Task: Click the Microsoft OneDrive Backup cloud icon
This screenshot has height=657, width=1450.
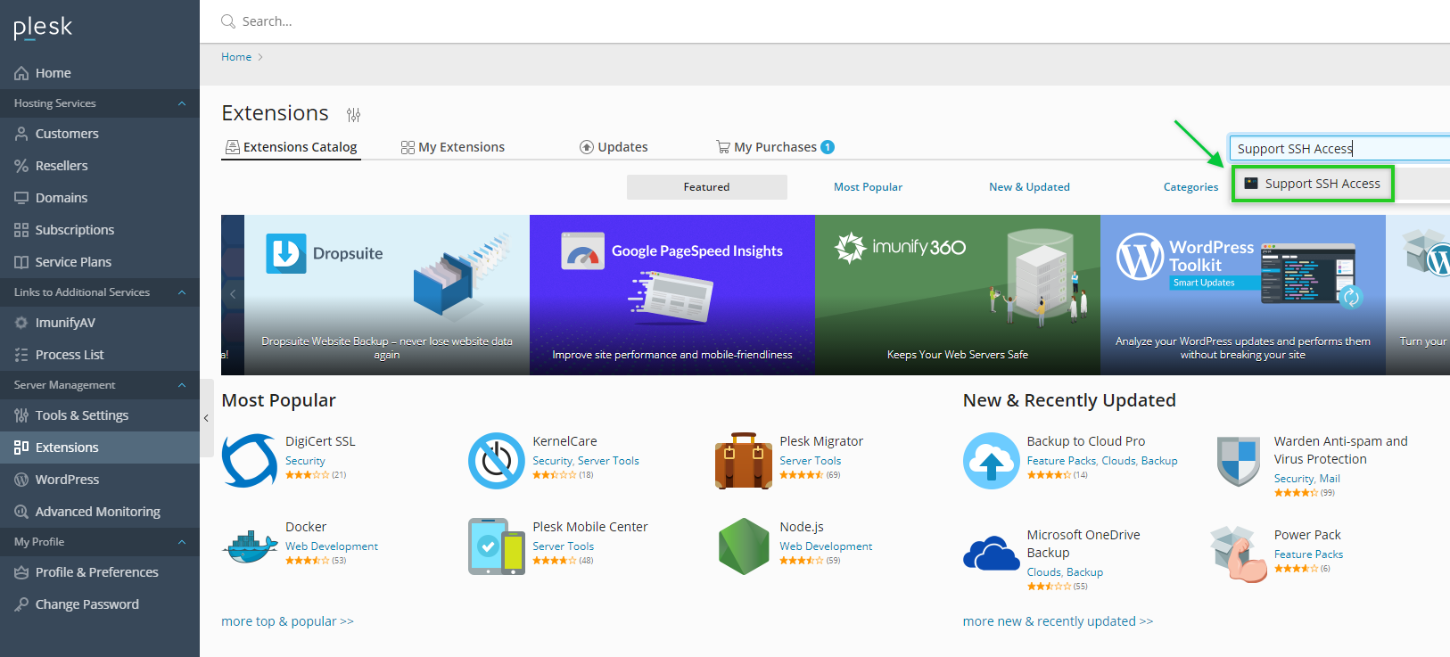Action: point(991,554)
